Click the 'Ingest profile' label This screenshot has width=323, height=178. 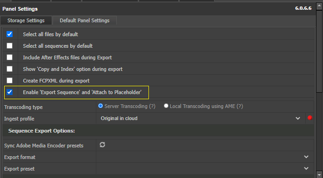(19, 119)
